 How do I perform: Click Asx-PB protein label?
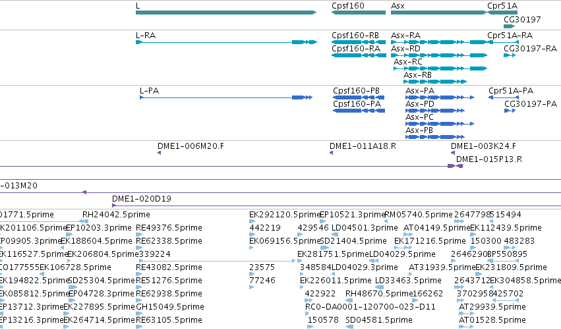click(419, 130)
